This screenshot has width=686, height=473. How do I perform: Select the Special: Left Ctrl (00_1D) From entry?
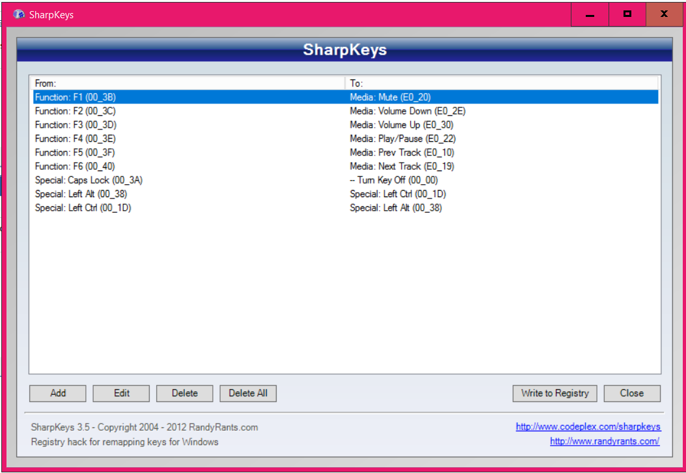point(83,208)
